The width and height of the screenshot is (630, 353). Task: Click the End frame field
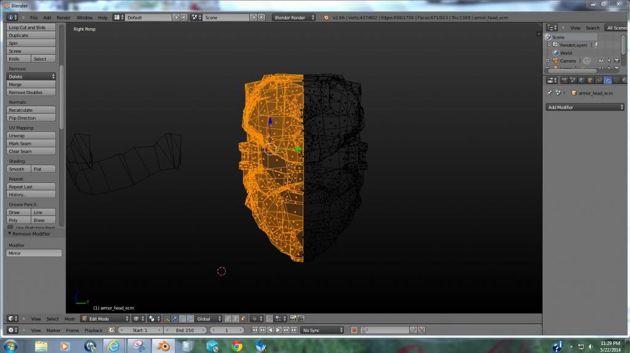pos(185,330)
